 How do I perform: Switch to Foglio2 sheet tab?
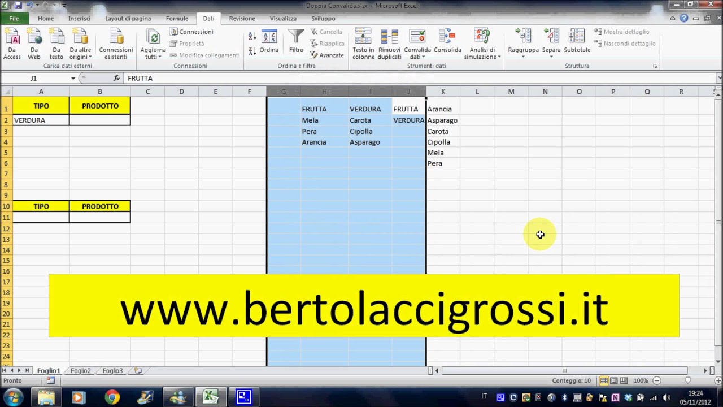[81, 371]
